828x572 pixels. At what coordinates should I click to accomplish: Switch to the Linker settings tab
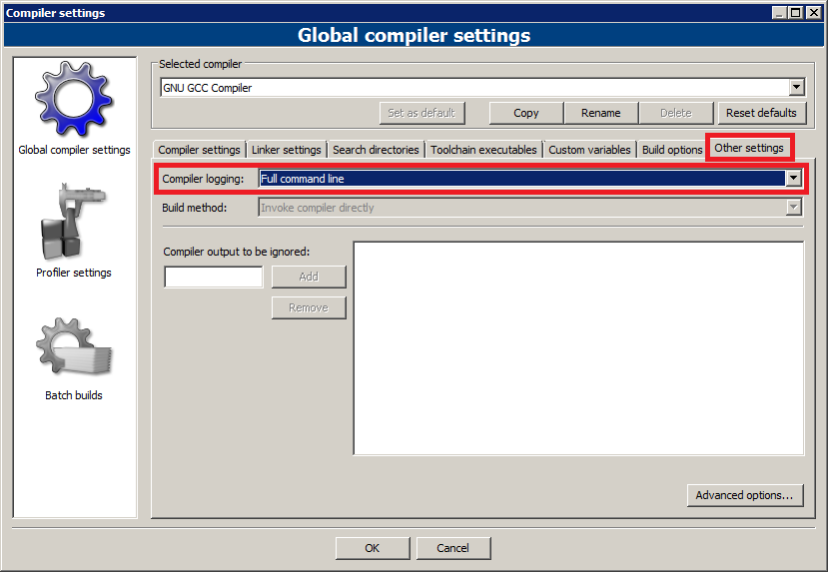[x=286, y=150]
